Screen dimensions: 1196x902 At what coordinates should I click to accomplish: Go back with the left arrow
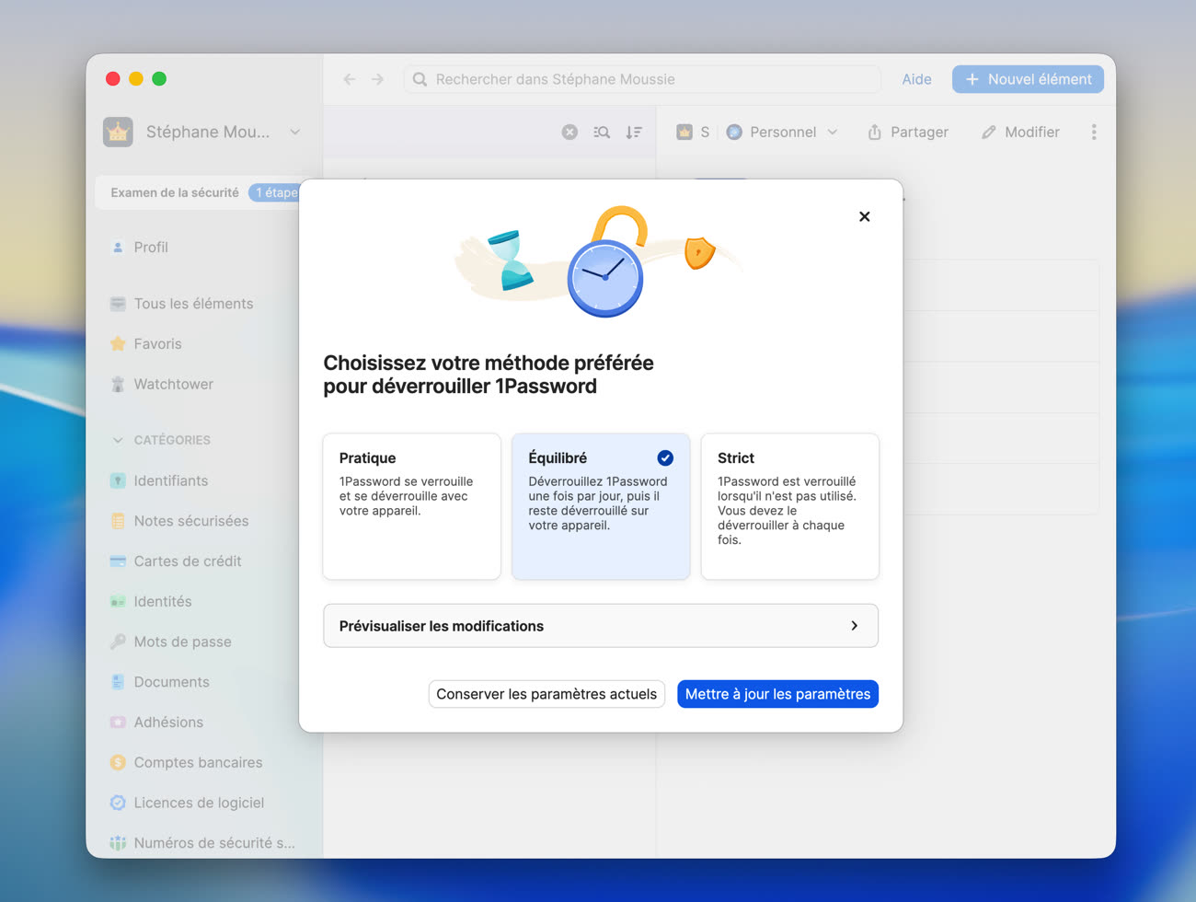[350, 79]
